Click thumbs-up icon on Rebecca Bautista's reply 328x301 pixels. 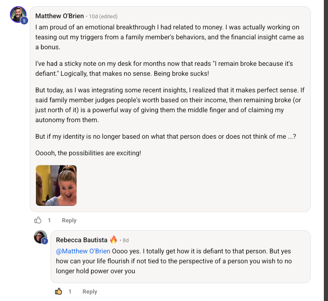click(59, 291)
